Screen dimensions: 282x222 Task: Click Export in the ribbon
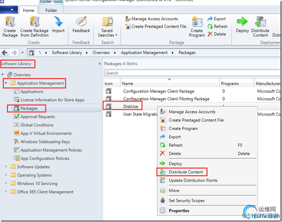[216, 19]
